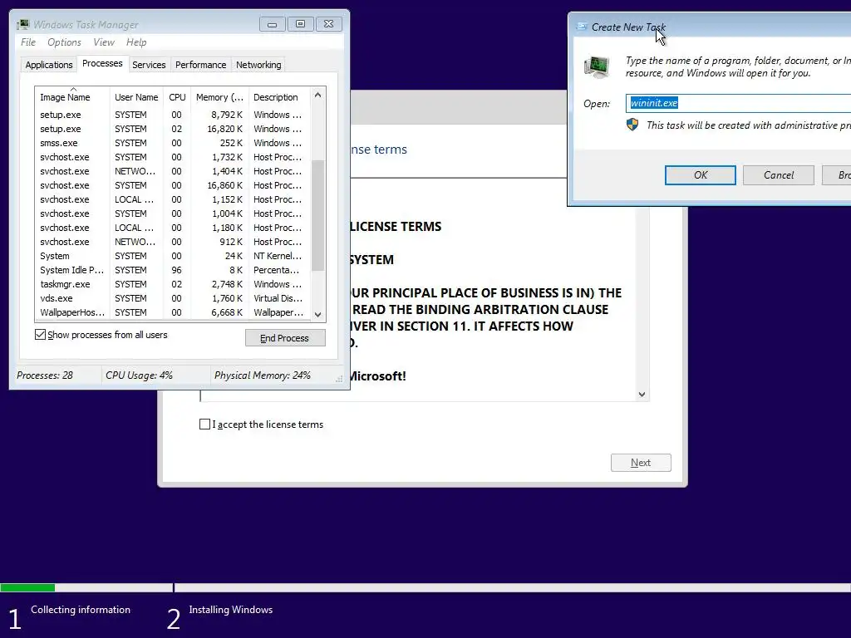Click the run program icon in Create New Task
This screenshot has width=851, height=638.
point(597,67)
